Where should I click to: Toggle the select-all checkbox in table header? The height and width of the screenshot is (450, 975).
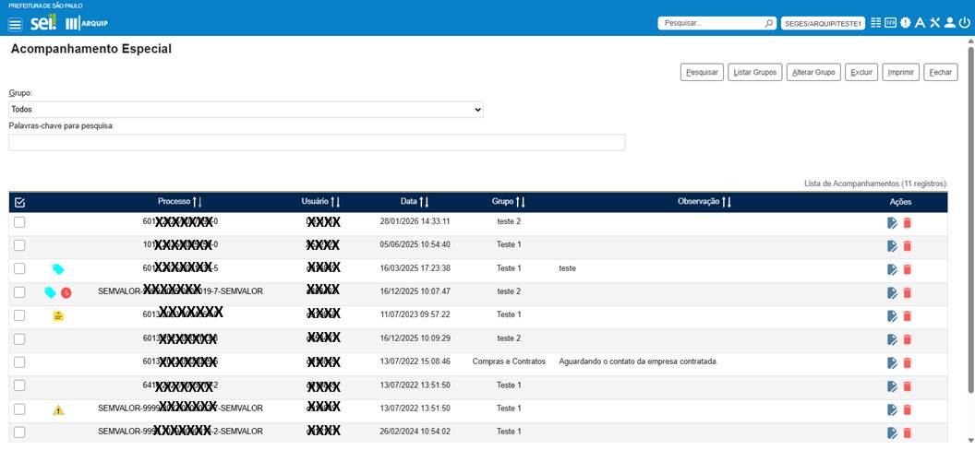click(x=20, y=202)
